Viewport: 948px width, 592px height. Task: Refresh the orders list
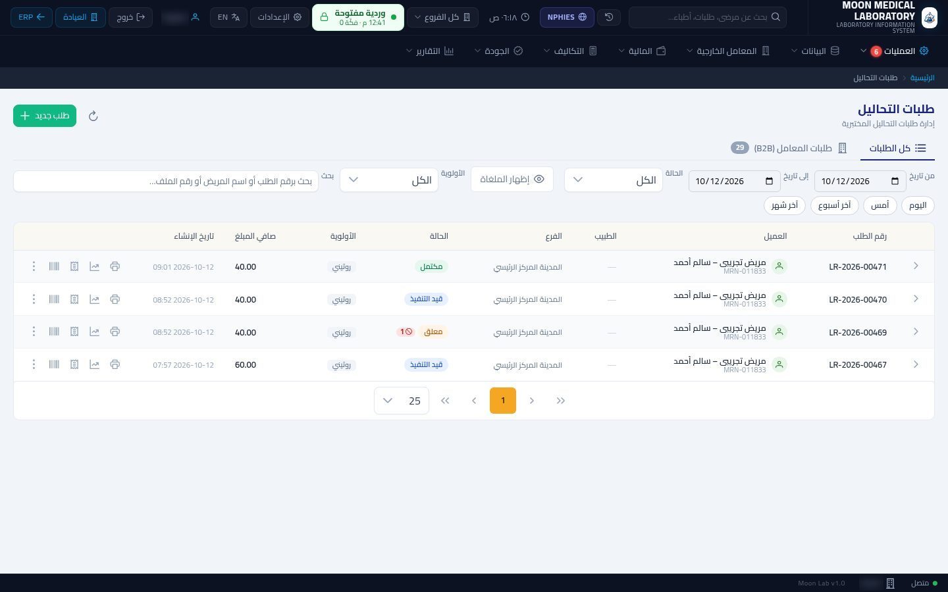click(93, 116)
